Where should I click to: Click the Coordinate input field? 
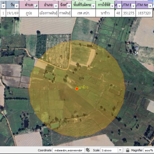[x=69, y=150]
